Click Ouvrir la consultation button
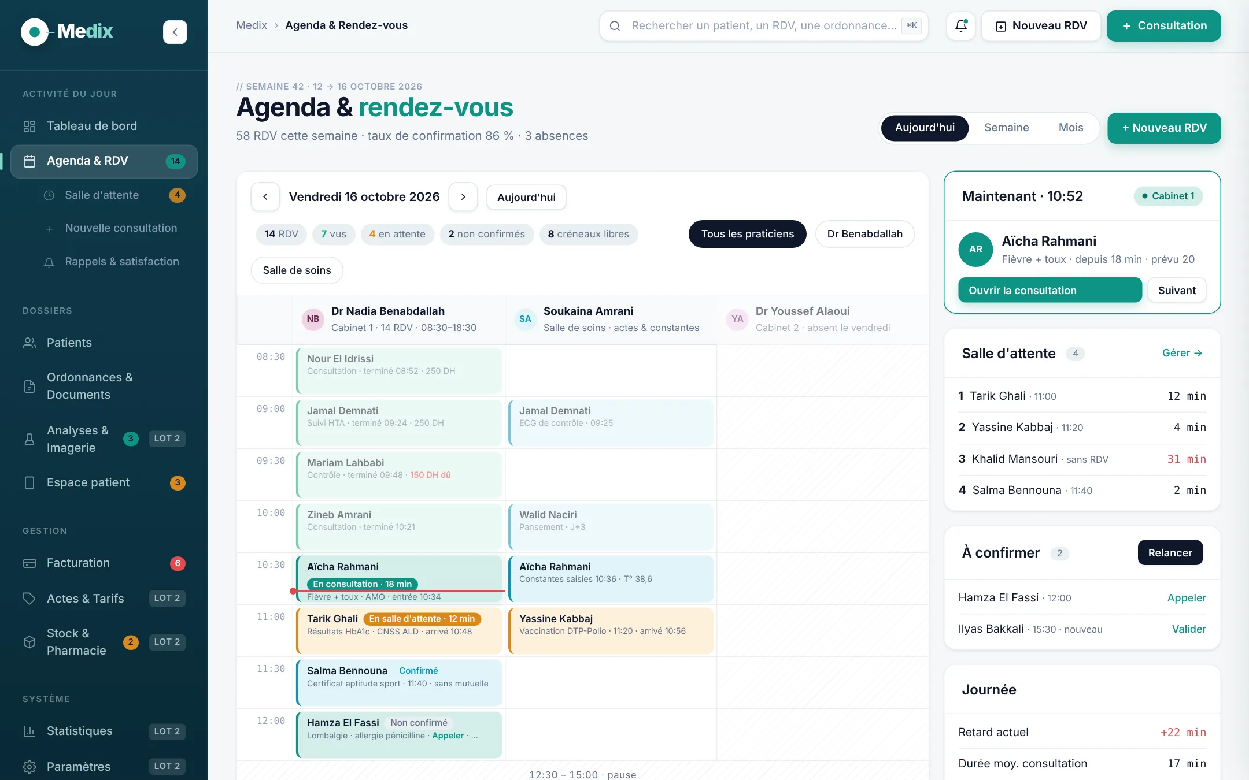The height and width of the screenshot is (780, 1249). click(1050, 290)
